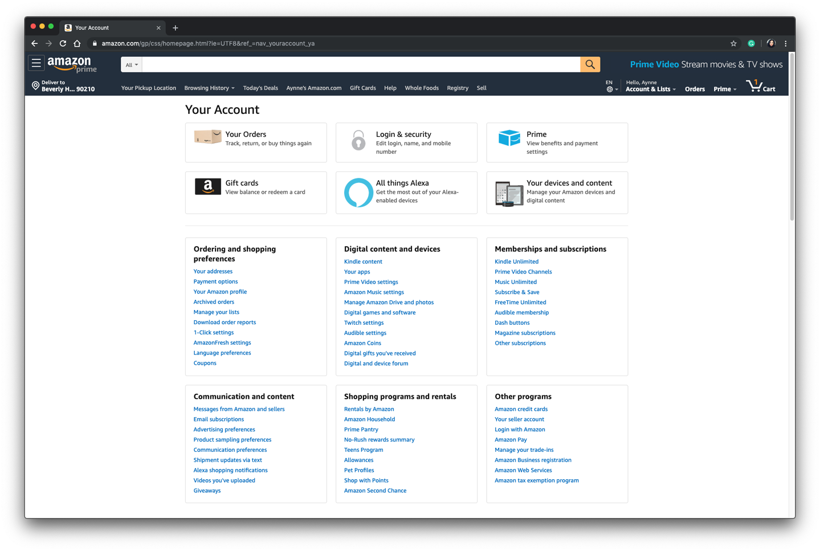The width and height of the screenshot is (820, 551).
Task: Open Aynne's Amazon.com nav link
Action: click(314, 88)
